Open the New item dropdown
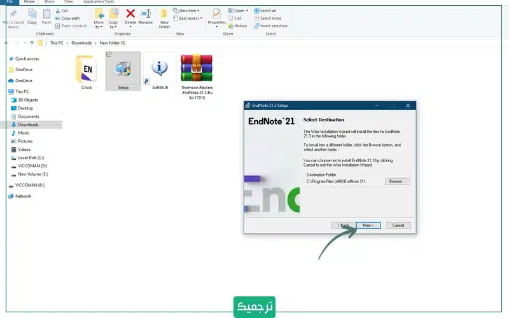Image resolution: width=509 pixels, height=318 pixels. 186,11
